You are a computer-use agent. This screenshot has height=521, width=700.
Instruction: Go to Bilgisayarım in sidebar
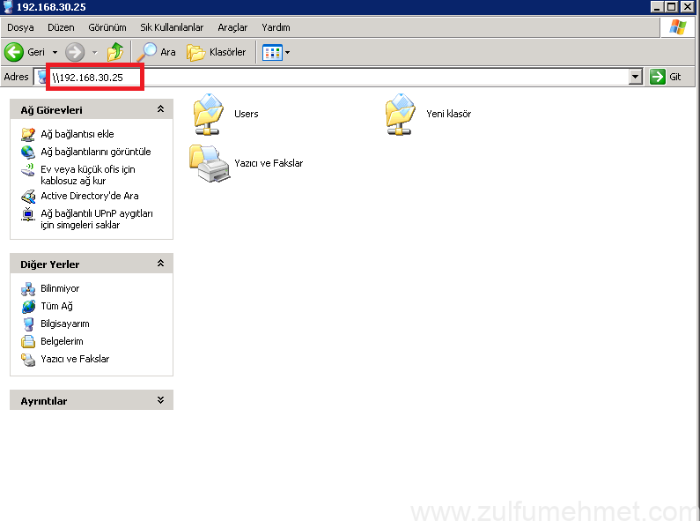pyautogui.click(x=64, y=324)
